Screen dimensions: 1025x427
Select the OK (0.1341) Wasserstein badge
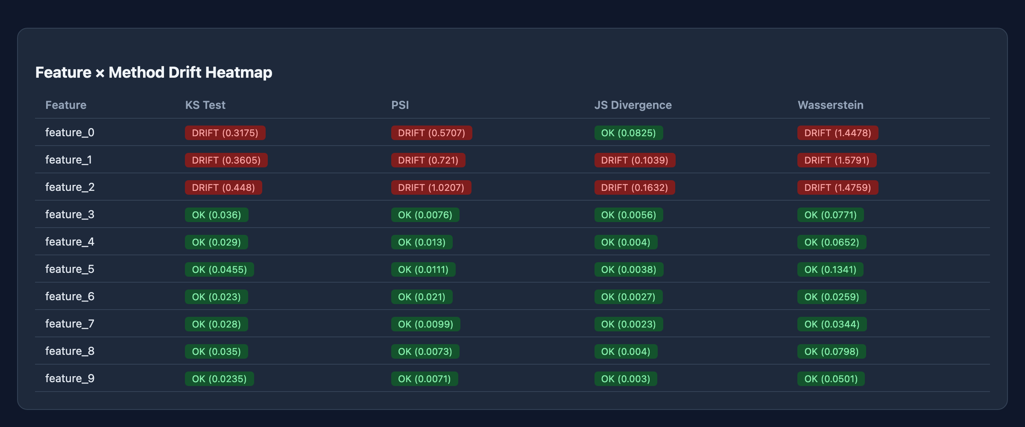(830, 269)
